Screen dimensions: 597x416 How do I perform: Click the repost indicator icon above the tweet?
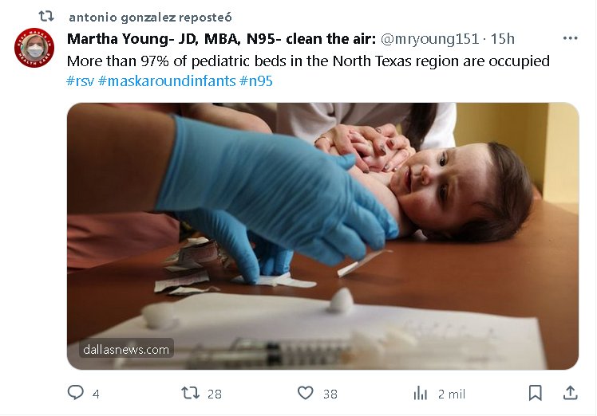click(x=46, y=16)
